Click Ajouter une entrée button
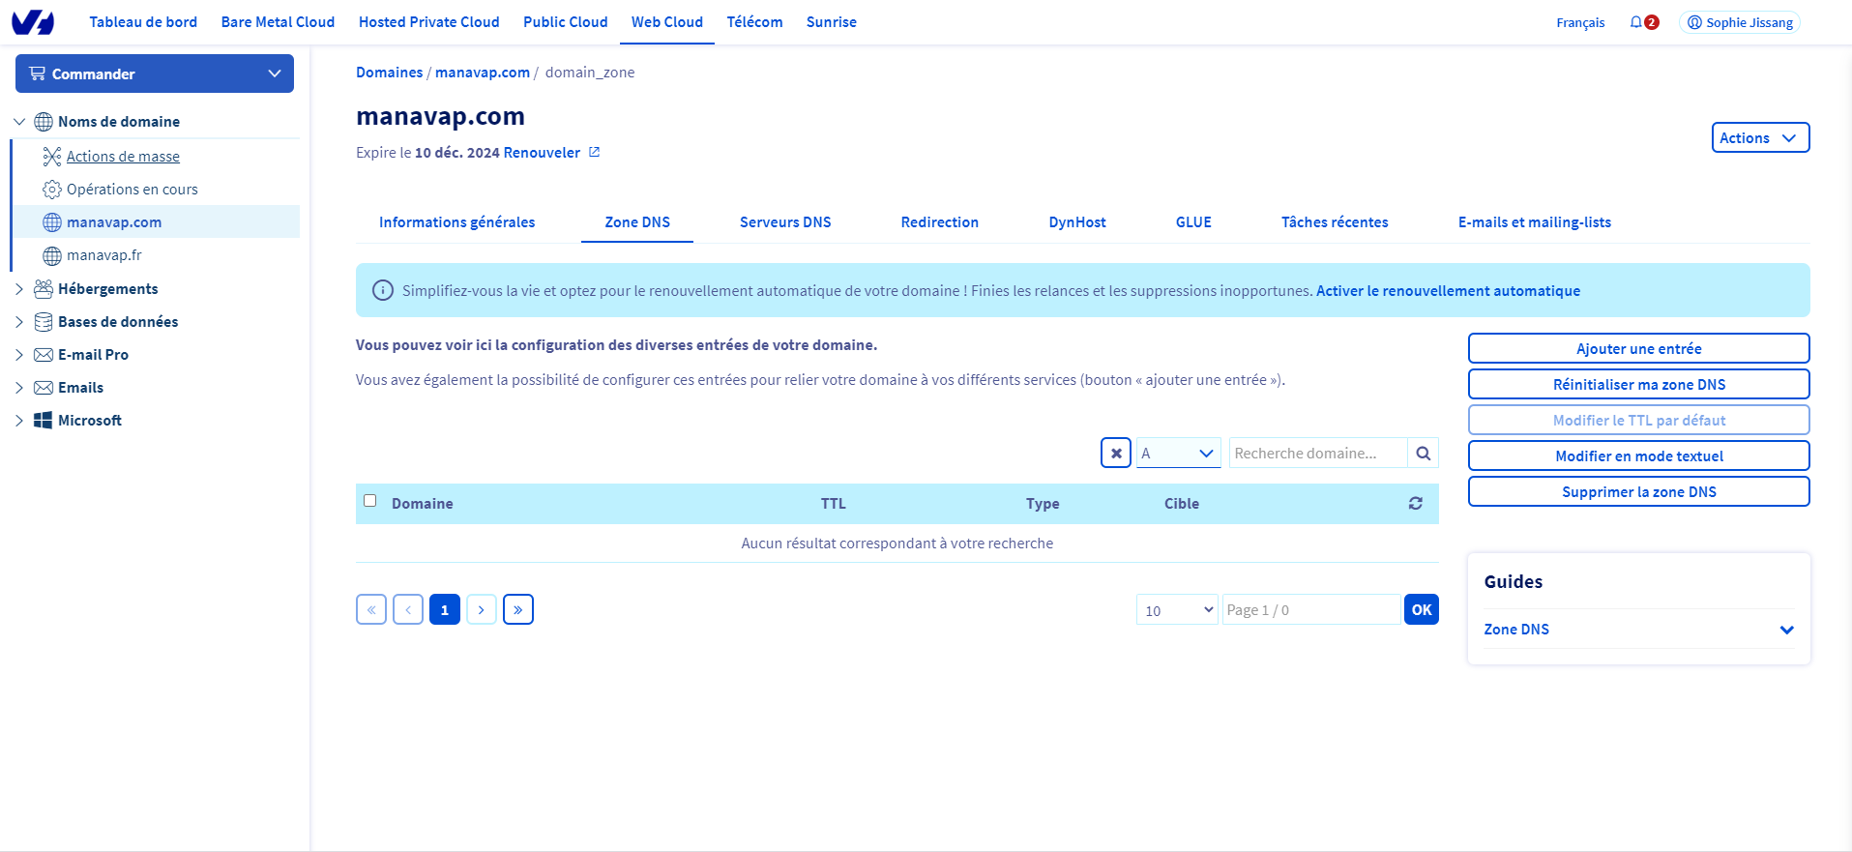Viewport: 1852px width, 852px height. pyautogui.click(x=1638, y=349)
